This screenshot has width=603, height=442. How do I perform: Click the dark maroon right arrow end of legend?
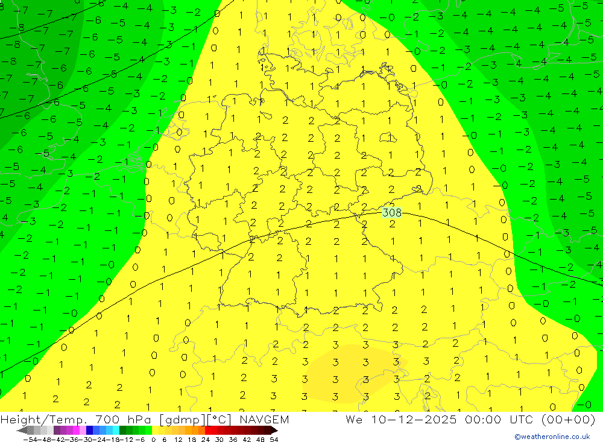(274, 431)
